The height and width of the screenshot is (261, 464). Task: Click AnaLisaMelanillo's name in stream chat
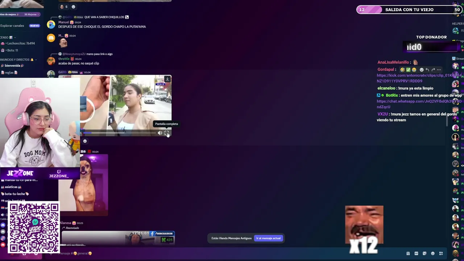pos(393,62)
